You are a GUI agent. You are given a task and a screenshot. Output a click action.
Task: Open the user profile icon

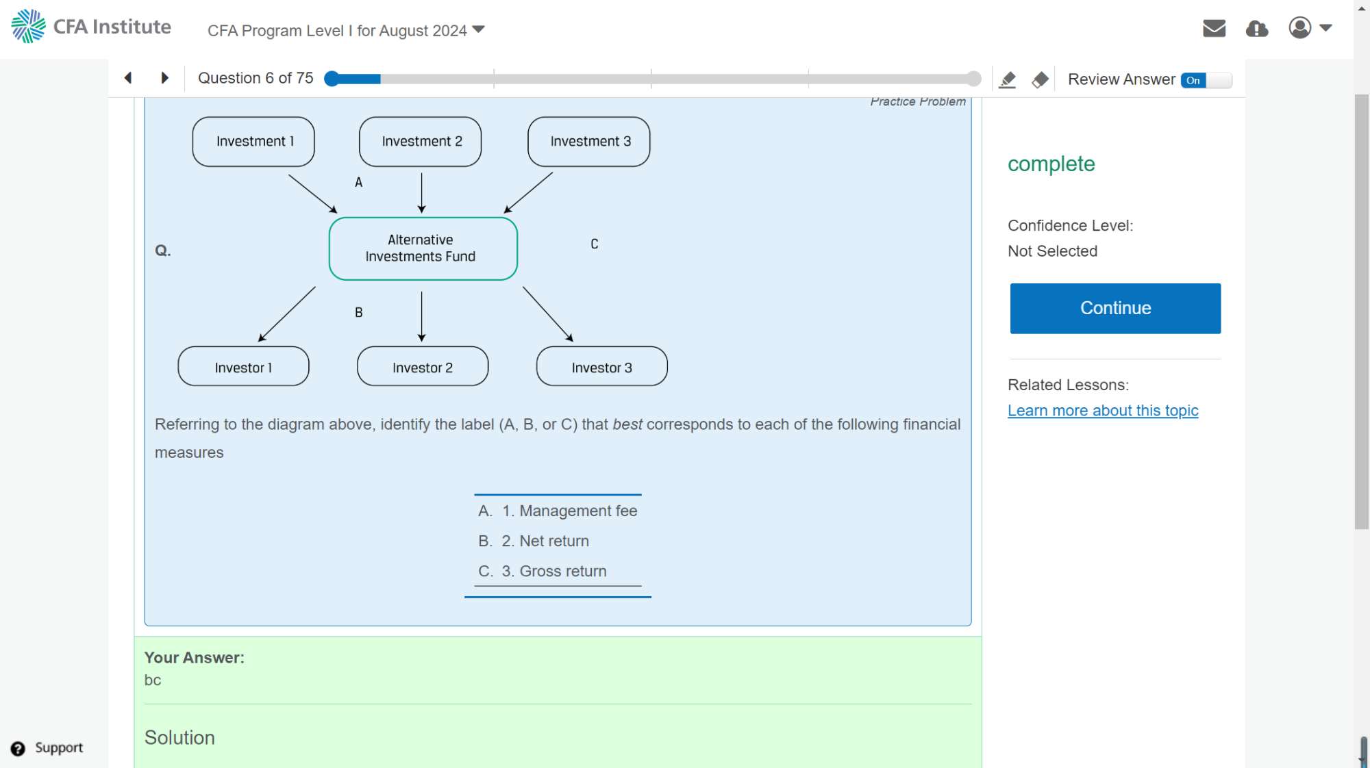[x=1299, y=28]
